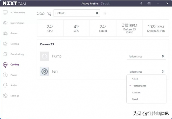Open Lighting sun icon in sidebar
This screenshot has width=172, height=119.
point(5,44)
